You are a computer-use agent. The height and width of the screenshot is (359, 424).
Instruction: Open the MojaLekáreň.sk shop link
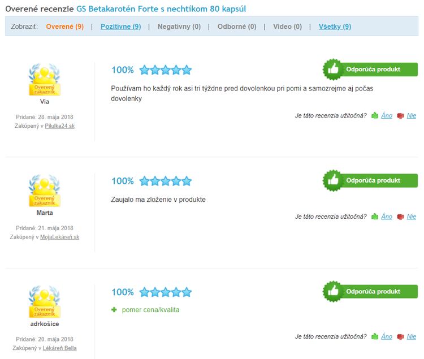coord(59,237)
